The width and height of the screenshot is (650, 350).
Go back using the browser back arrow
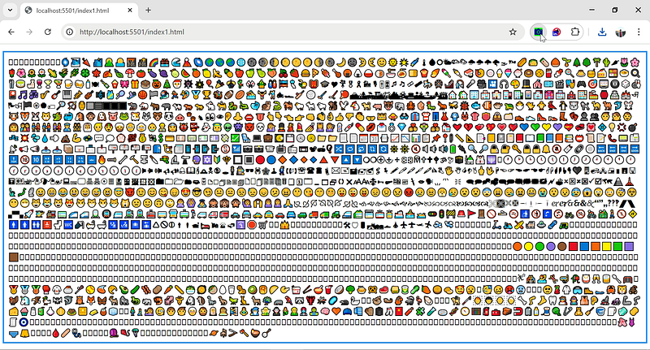coord(11,32)
